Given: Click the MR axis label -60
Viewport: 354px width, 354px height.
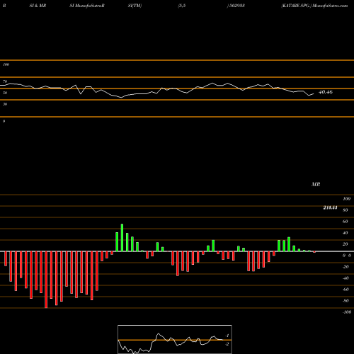Looking at the screenshot, I should 346,290.
